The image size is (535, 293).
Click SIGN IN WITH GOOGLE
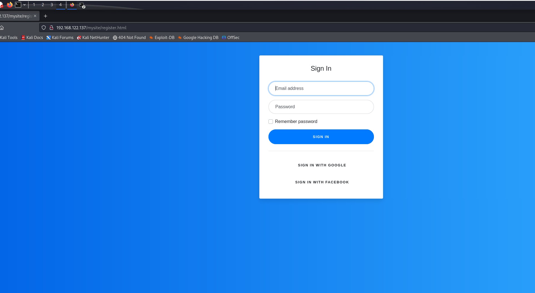322,165
